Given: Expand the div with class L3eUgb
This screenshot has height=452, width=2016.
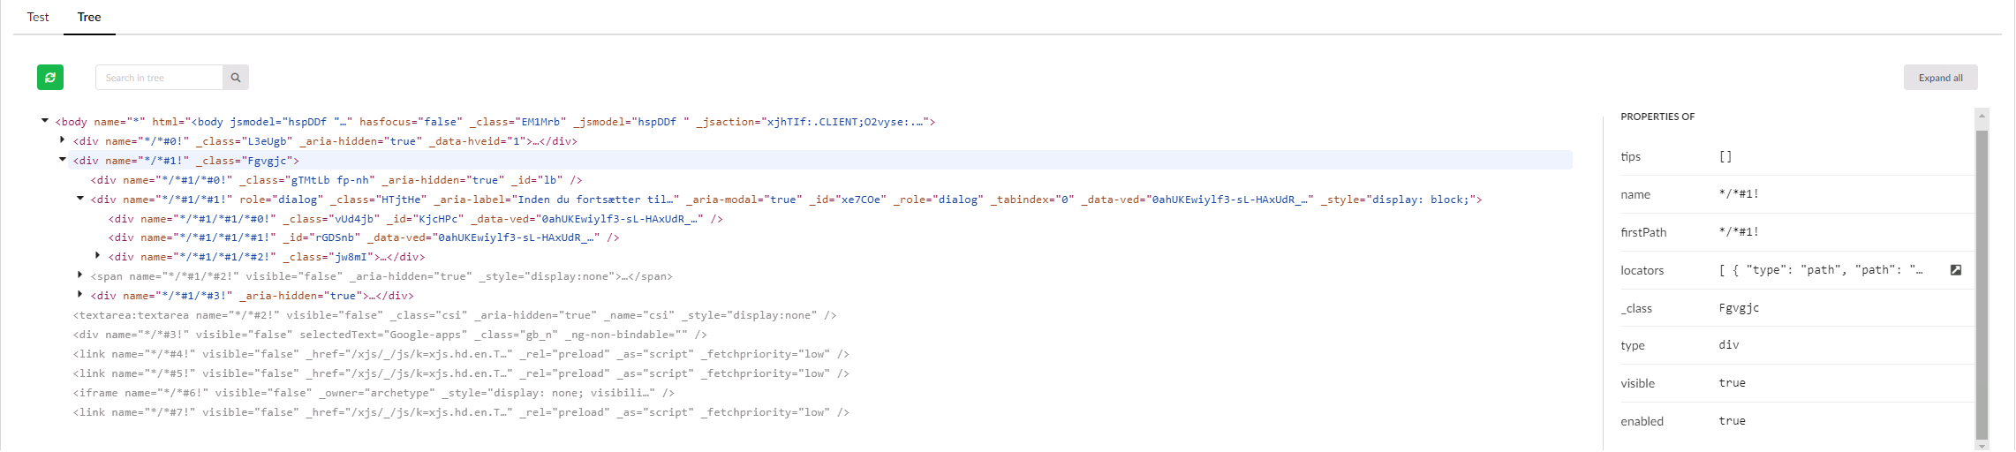Looking at the screenshot, I should click(63, 140).
